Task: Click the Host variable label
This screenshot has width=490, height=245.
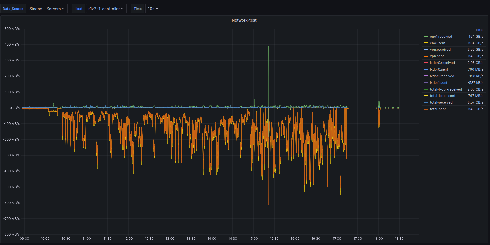Action: pos(78,9)
